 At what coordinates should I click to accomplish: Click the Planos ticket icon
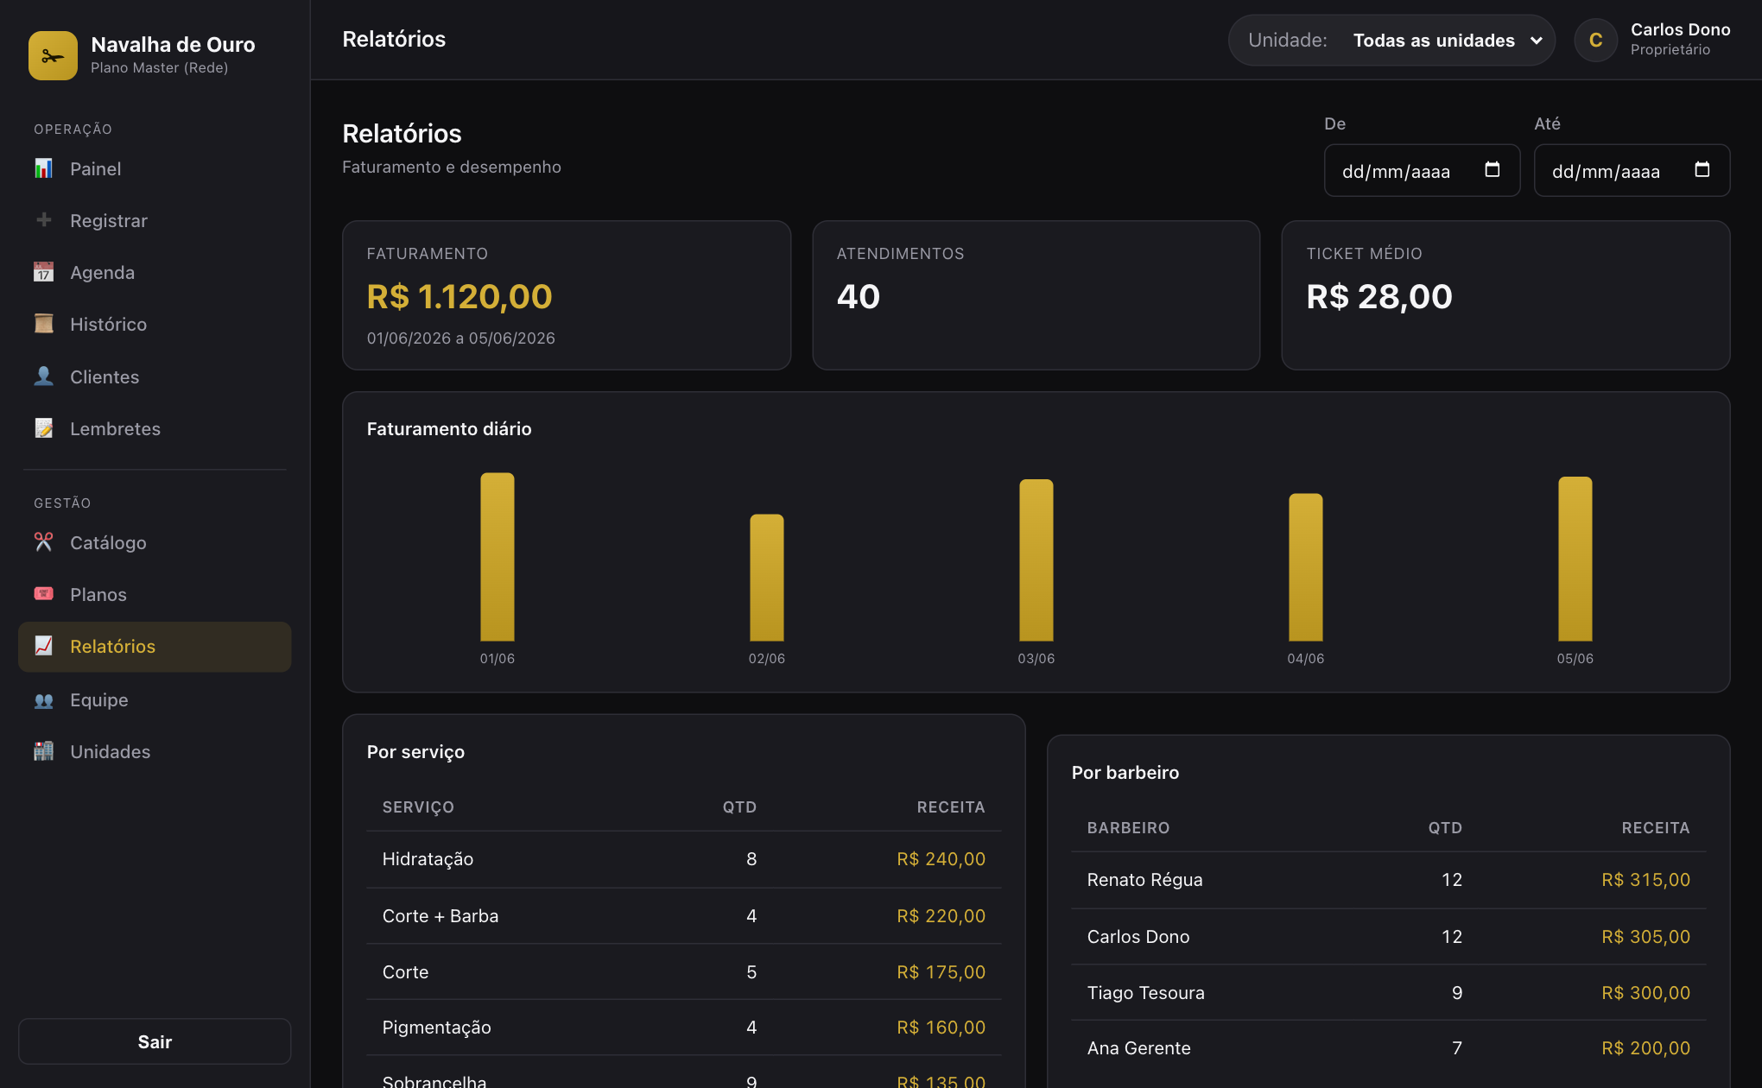pyautogui.click(x=43, y=594)
